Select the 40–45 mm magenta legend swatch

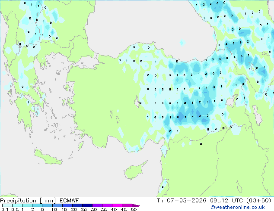[x=117, y=205]
